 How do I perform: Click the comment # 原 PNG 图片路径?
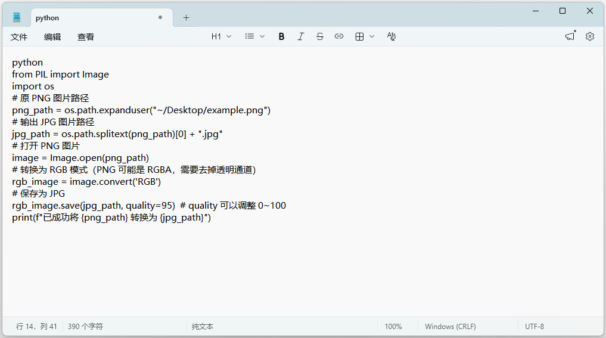pos(50,98)
